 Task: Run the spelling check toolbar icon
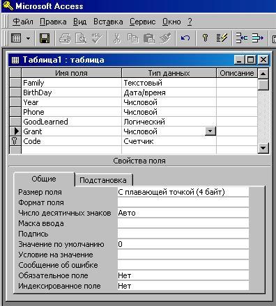coord(96,38)
